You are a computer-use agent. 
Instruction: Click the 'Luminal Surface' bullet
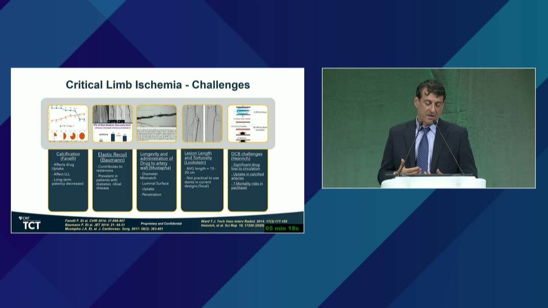point(155,183)
